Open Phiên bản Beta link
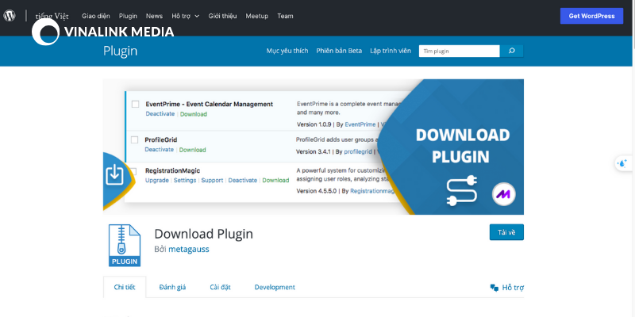The image size is (635, 317). pos(339,51)
